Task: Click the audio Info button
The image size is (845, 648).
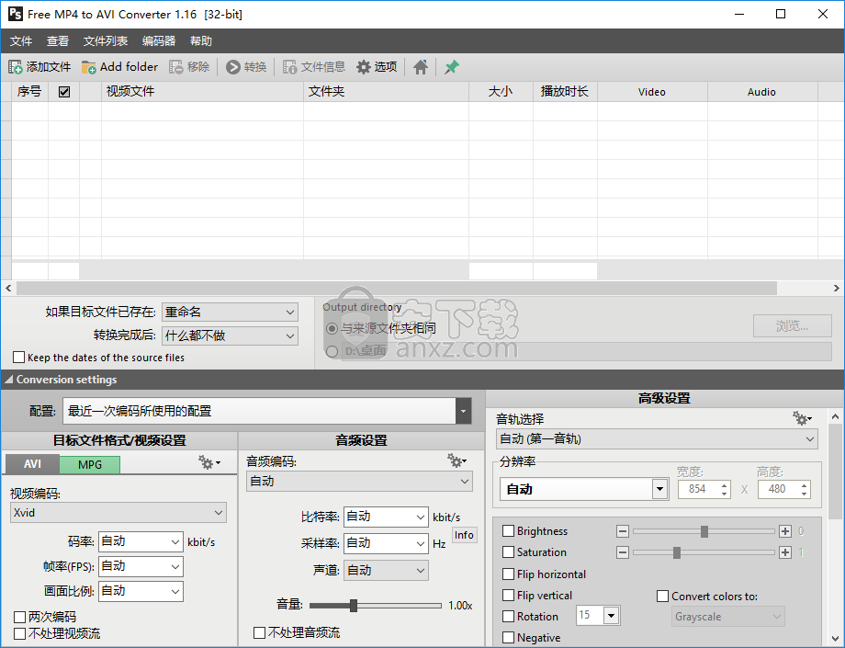Action: pyautogui.click(x=464, y=535)
